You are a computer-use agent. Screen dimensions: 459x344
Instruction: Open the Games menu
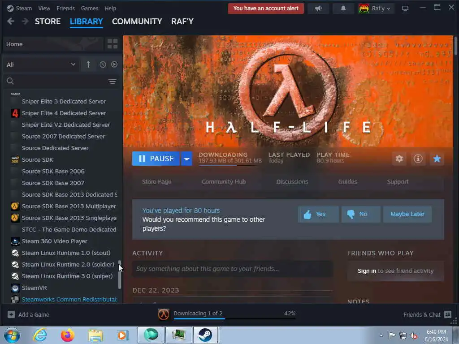90,8
